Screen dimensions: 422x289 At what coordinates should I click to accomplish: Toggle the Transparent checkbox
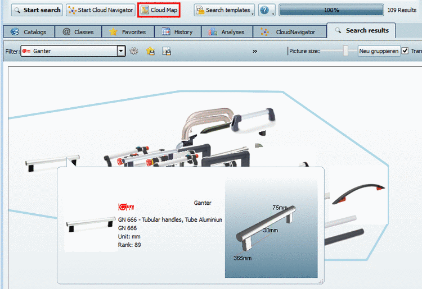click(405, 51)
